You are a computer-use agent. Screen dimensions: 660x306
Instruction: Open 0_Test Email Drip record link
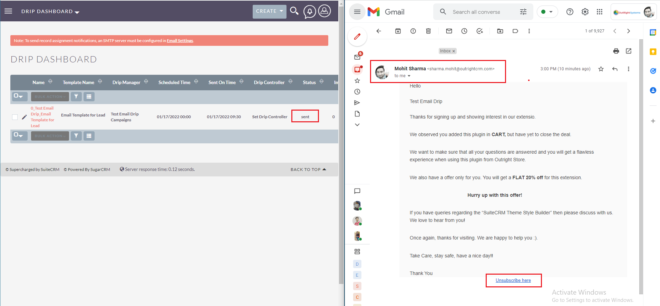[42, 117]
